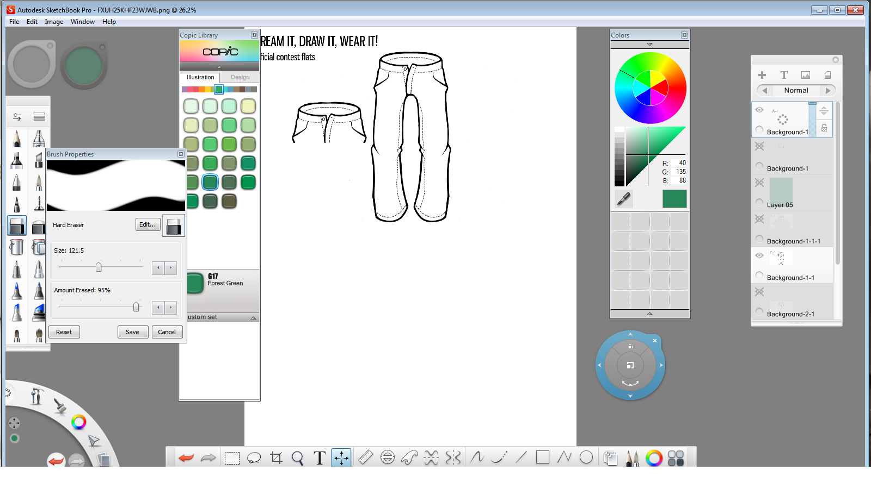Decrease brush Size with left stepper arrow
871x489 pixels.
(158, 268)
